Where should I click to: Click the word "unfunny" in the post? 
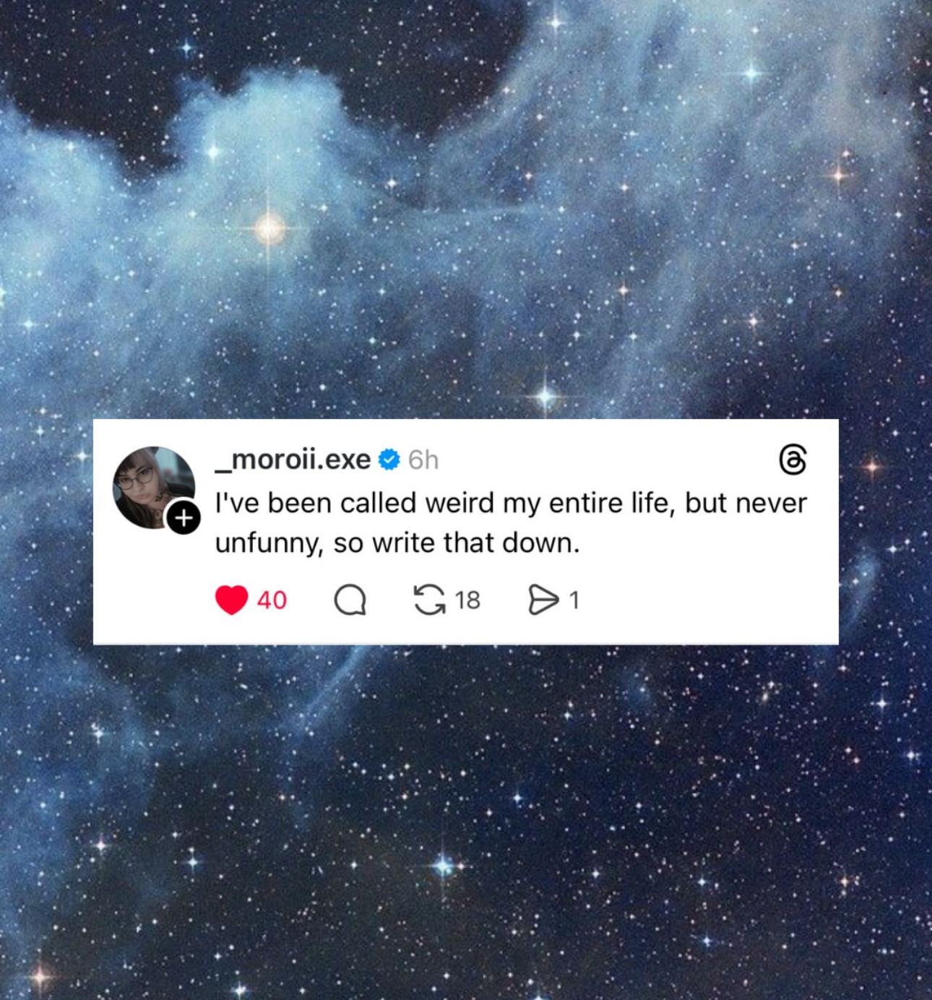tap(267, 544)
